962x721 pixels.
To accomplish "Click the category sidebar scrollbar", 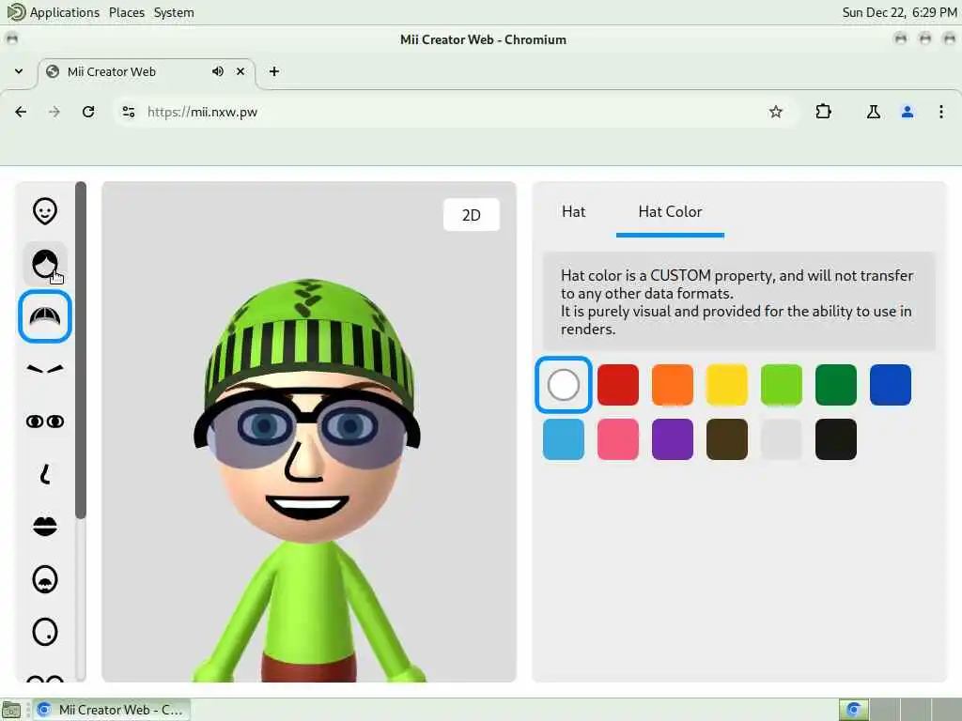I will [81, 351].
